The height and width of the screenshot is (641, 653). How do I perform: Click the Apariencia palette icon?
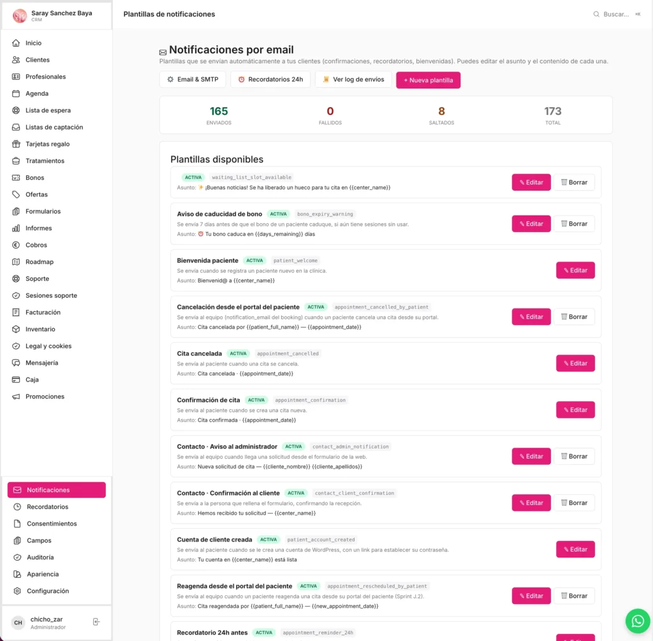[x=17, y=574]
